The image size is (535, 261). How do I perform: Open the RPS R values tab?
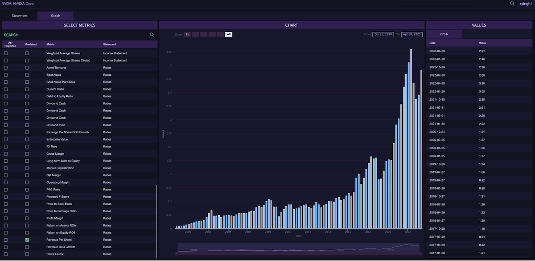click(x=444, y=34)
